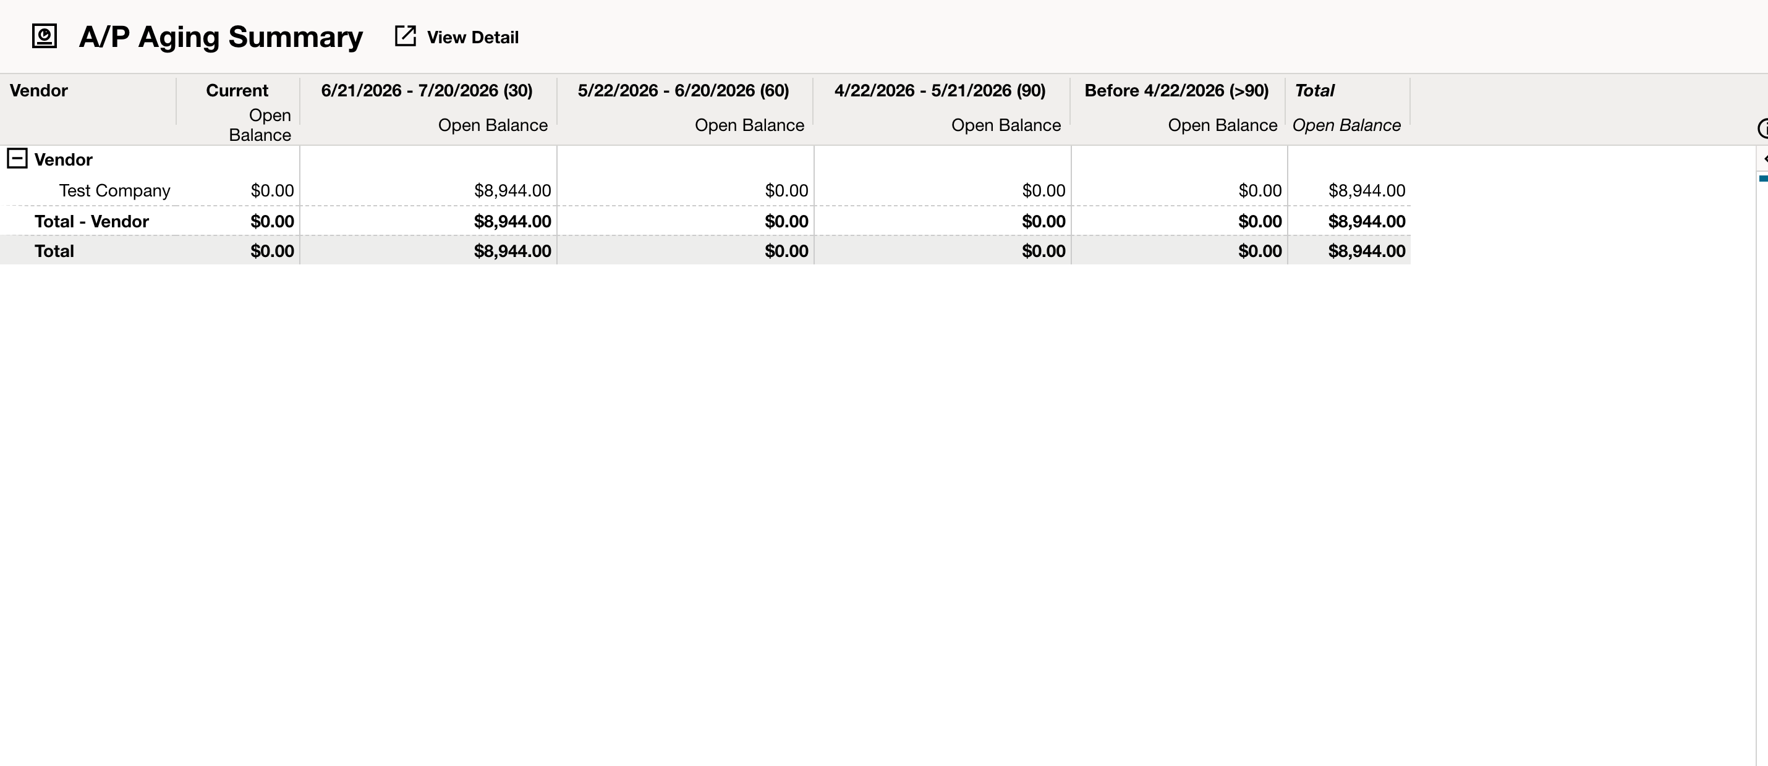Image resolution: width=1768 pixels, height=766 pixels.
Task: Click the View Detail external-link icon
Action: pyautogui.click(x=405, y=36)
